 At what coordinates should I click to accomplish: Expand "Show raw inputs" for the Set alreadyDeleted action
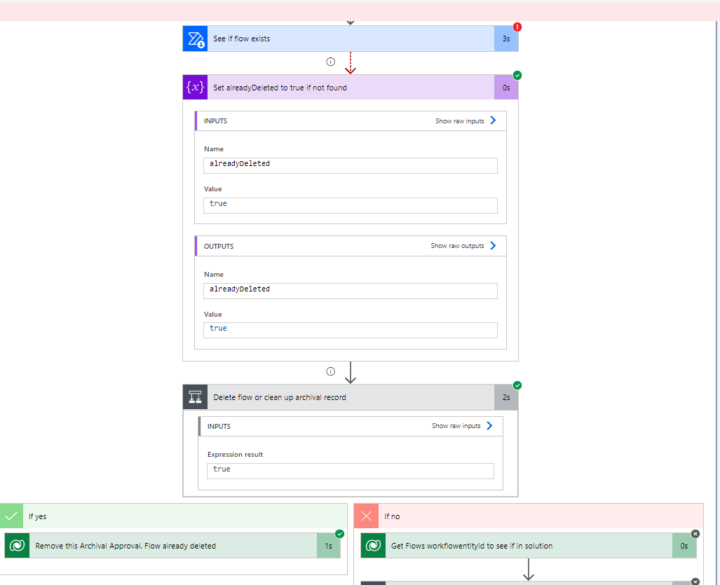pyautogui.click(x=459, y=121)
